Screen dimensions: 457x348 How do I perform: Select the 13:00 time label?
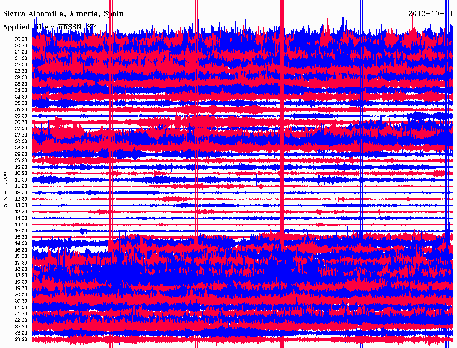point(21,205)
